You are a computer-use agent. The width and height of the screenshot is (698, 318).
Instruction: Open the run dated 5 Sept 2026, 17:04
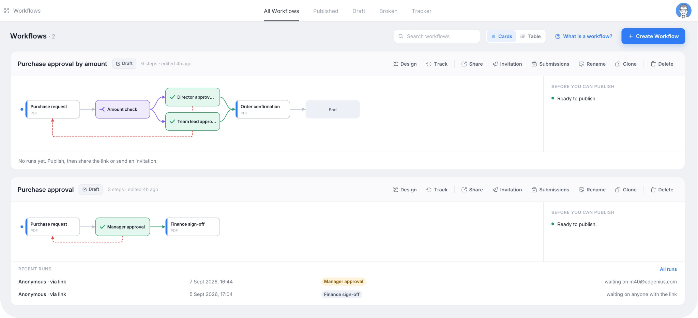click(x=348, y=294)
